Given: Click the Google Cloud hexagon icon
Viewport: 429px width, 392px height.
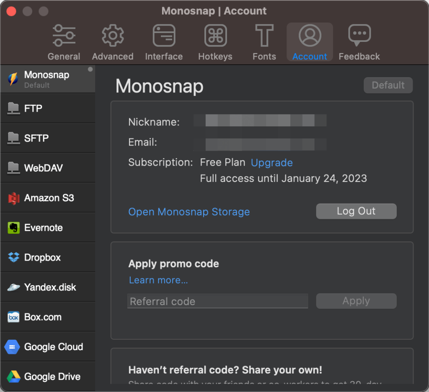Looking at the screenshot, I should click(x=12, y=347).
